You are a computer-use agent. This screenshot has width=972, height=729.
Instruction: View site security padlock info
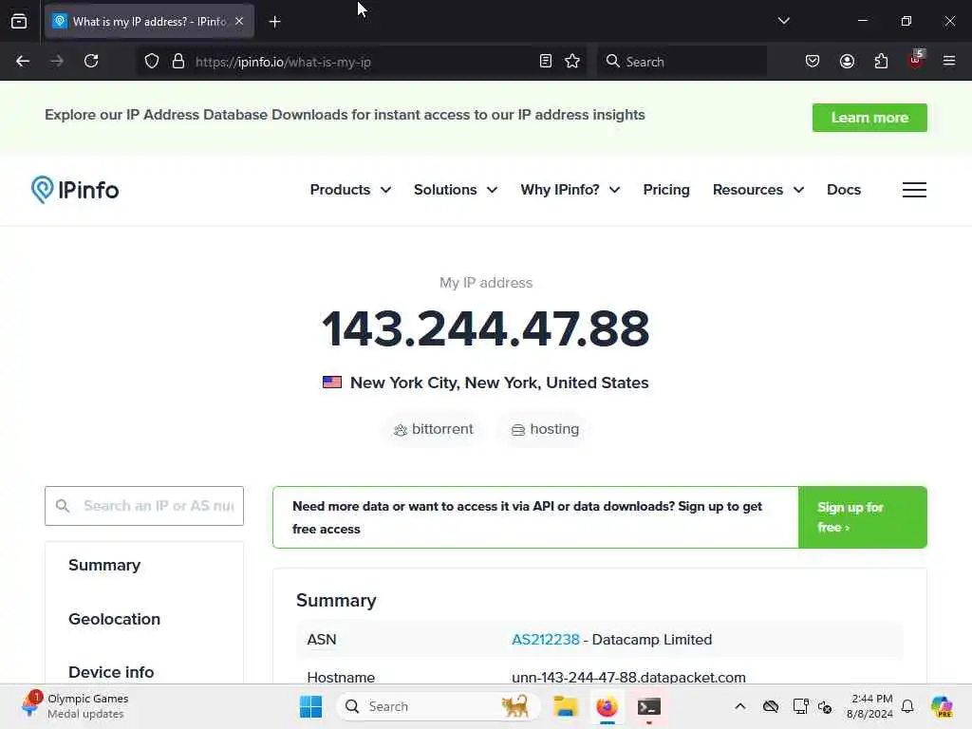click(178, 62)
